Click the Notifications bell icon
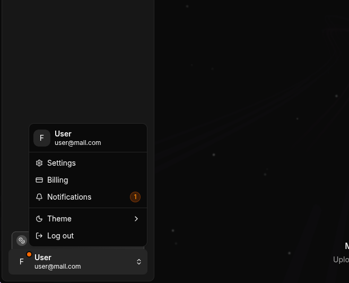The width and height of the screenshot is (349, 283). tap(39, 197)
